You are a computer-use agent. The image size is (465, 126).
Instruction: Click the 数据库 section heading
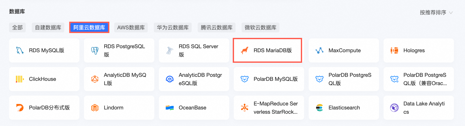click(17, 12)
